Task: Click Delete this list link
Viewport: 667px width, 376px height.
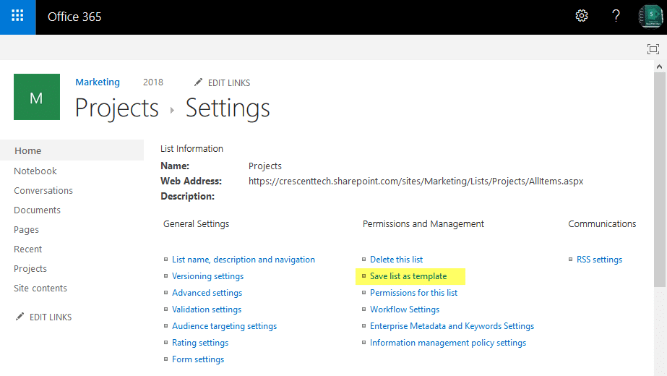Action: coord(396,260)
